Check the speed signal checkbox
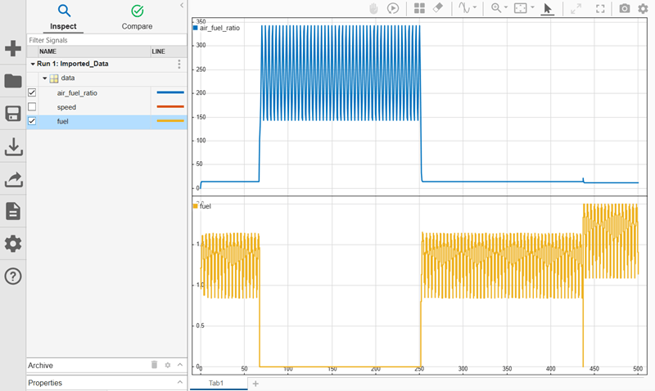Screen dimensions: 655x391 coord(32,107)
